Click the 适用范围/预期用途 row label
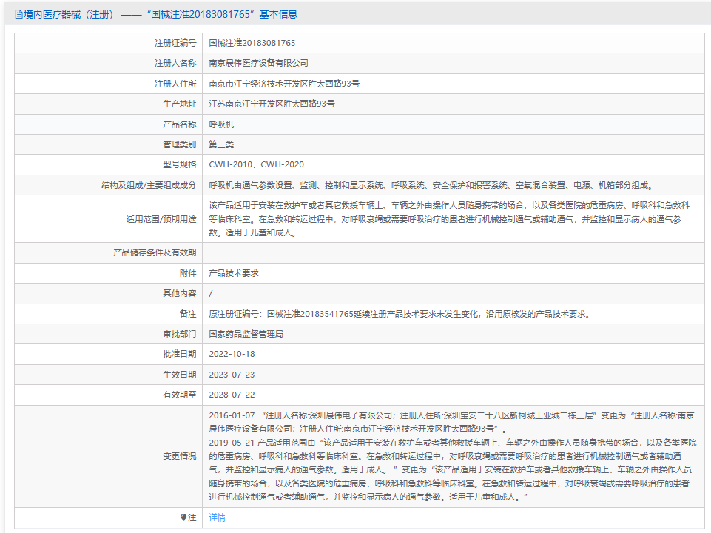This screenshot has width=711, height=533. click(161, 219)
